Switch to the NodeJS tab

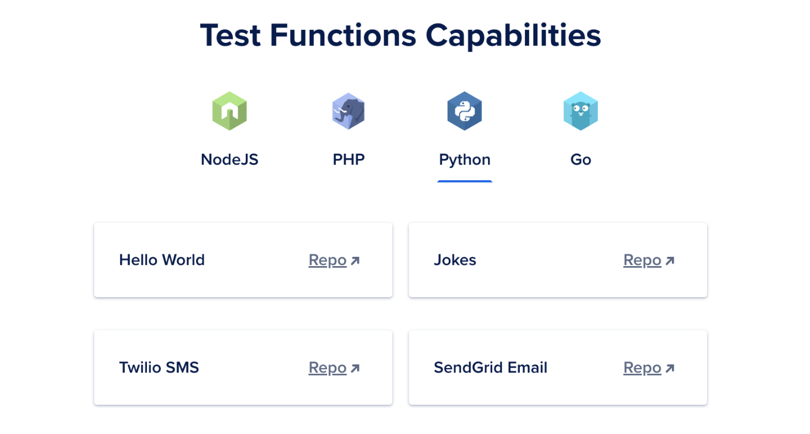pos(229,159)
